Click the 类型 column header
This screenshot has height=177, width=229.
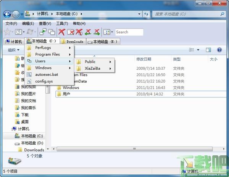click(x=189, y=59)
